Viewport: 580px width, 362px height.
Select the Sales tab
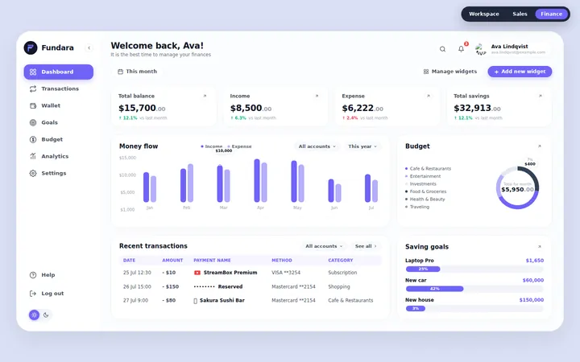[520, 14]
